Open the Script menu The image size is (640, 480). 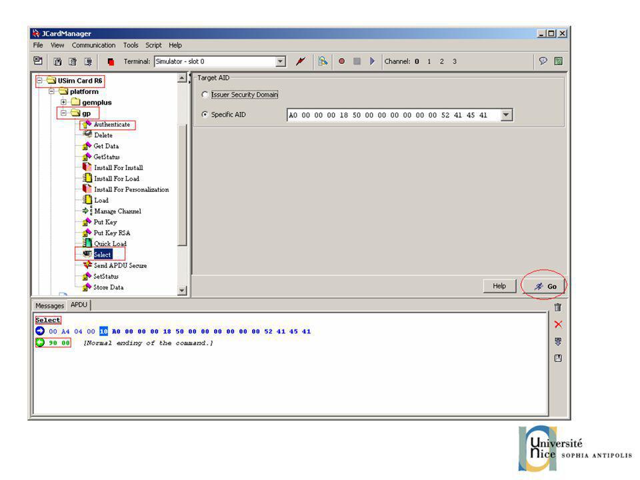(x=153, y=45)
